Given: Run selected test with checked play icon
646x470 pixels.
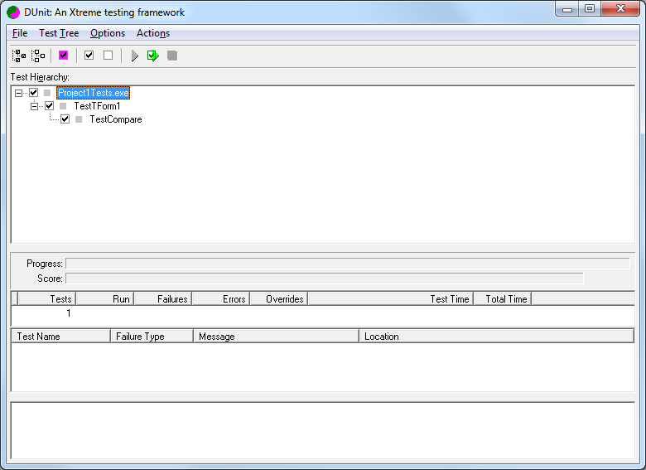Looking at the screenshot, I should click(153, 56).
